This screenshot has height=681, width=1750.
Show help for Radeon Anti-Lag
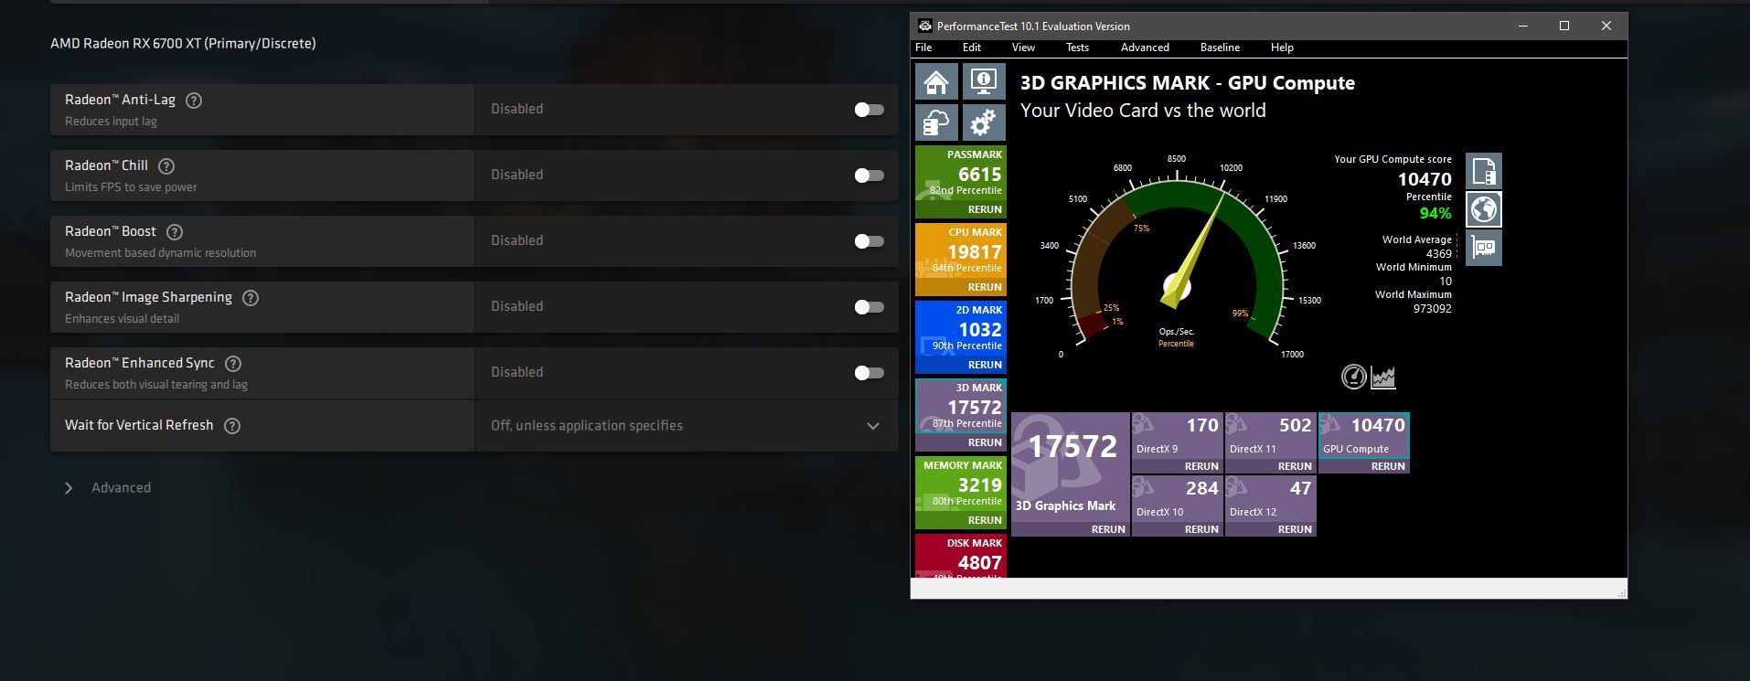point(194,101)
